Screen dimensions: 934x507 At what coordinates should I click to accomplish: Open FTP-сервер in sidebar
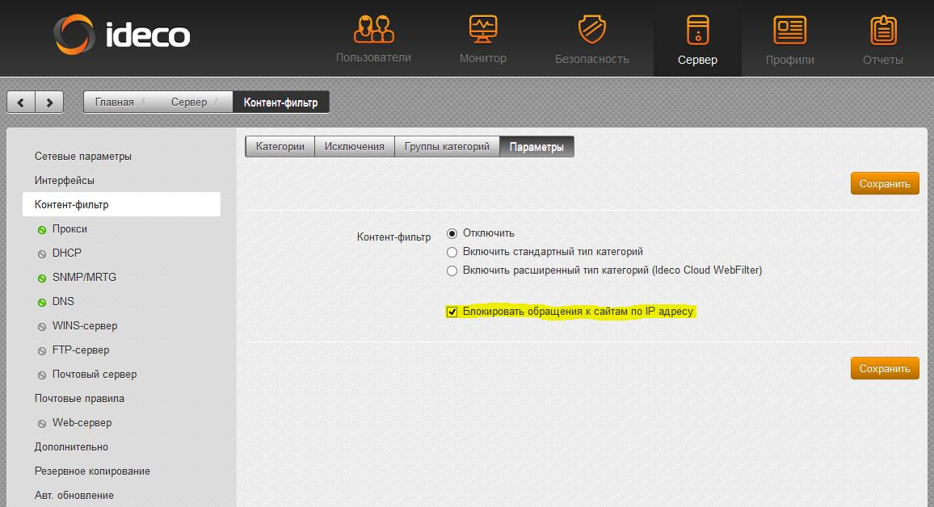(x=81, y=350)
